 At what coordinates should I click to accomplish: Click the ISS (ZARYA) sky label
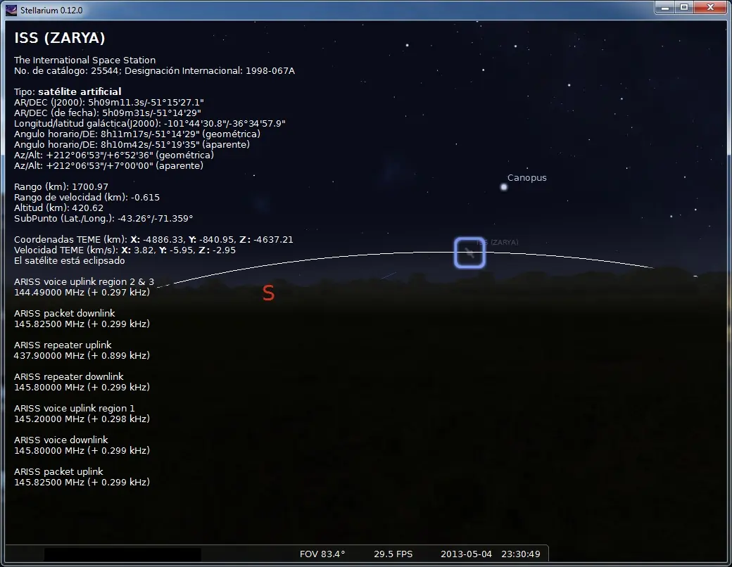(x=498, y=242)
